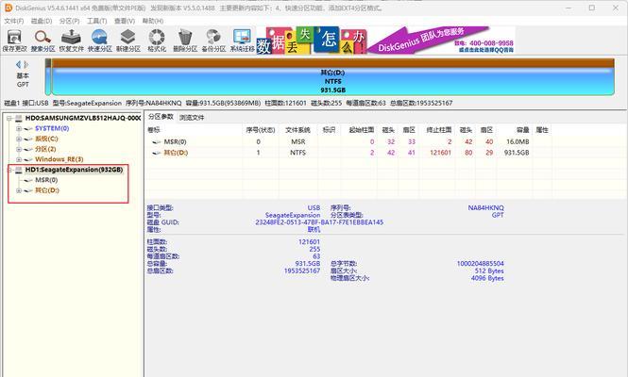Select 分区(2) in the disk tree
Screen dimensions: 628x377
[45, 149]
